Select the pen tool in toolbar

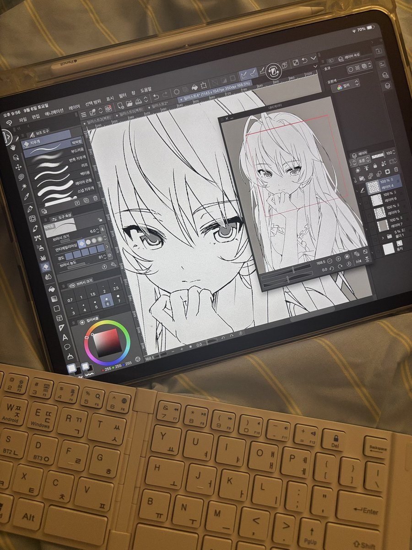[x=30, y=209]
